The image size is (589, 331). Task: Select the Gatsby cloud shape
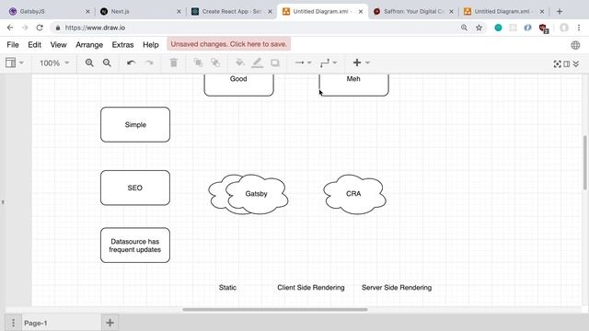pyautogui.click(x=257, y=194)
